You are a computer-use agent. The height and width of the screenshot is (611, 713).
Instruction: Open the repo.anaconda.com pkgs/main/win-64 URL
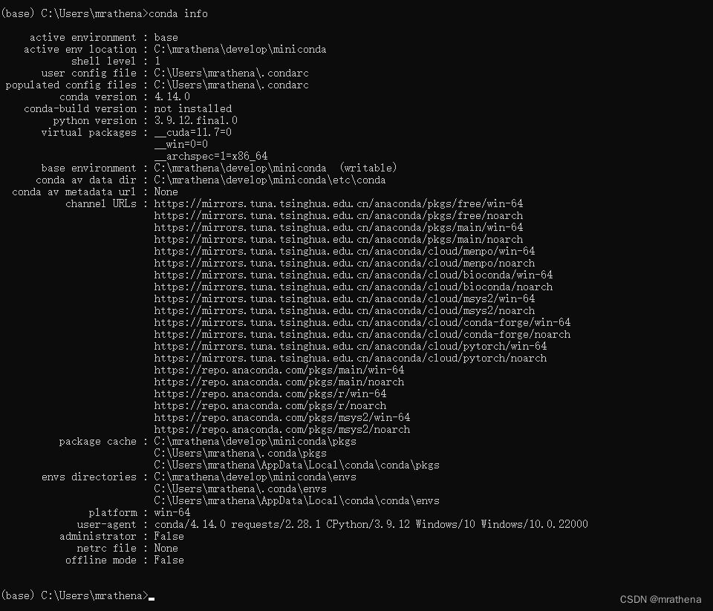click(279, 370)
